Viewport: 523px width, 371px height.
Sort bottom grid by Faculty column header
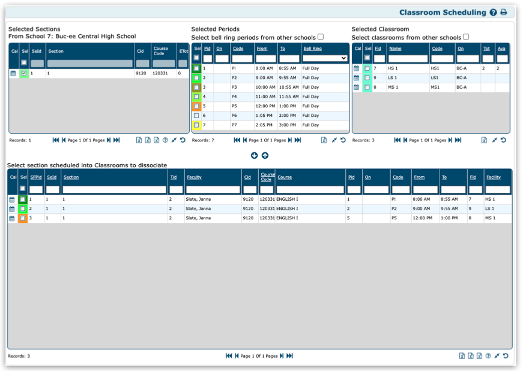[194, 177]
